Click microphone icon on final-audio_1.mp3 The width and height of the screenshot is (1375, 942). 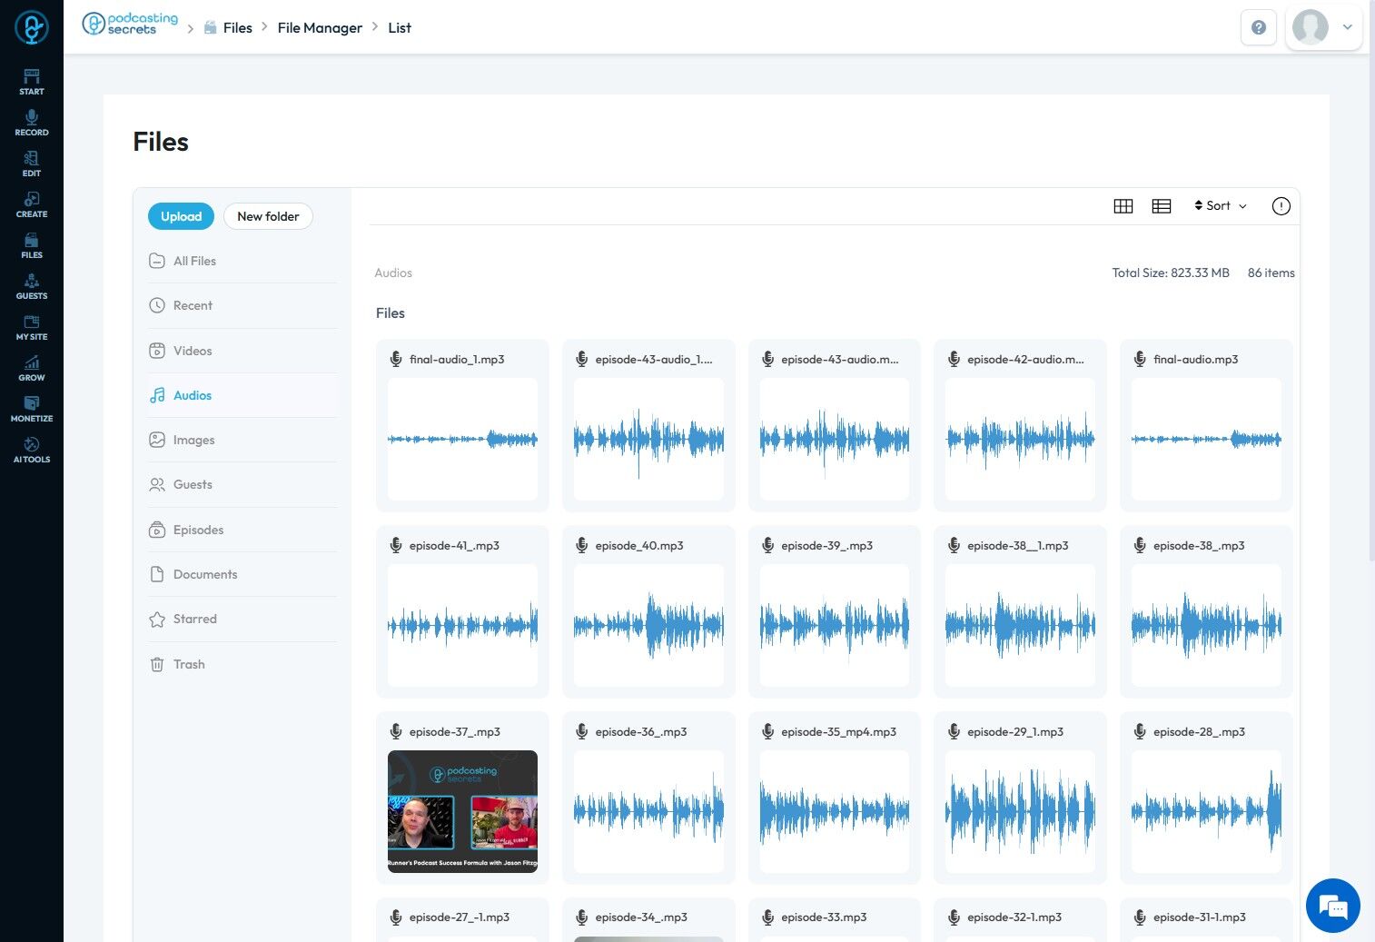coord(396,359)
